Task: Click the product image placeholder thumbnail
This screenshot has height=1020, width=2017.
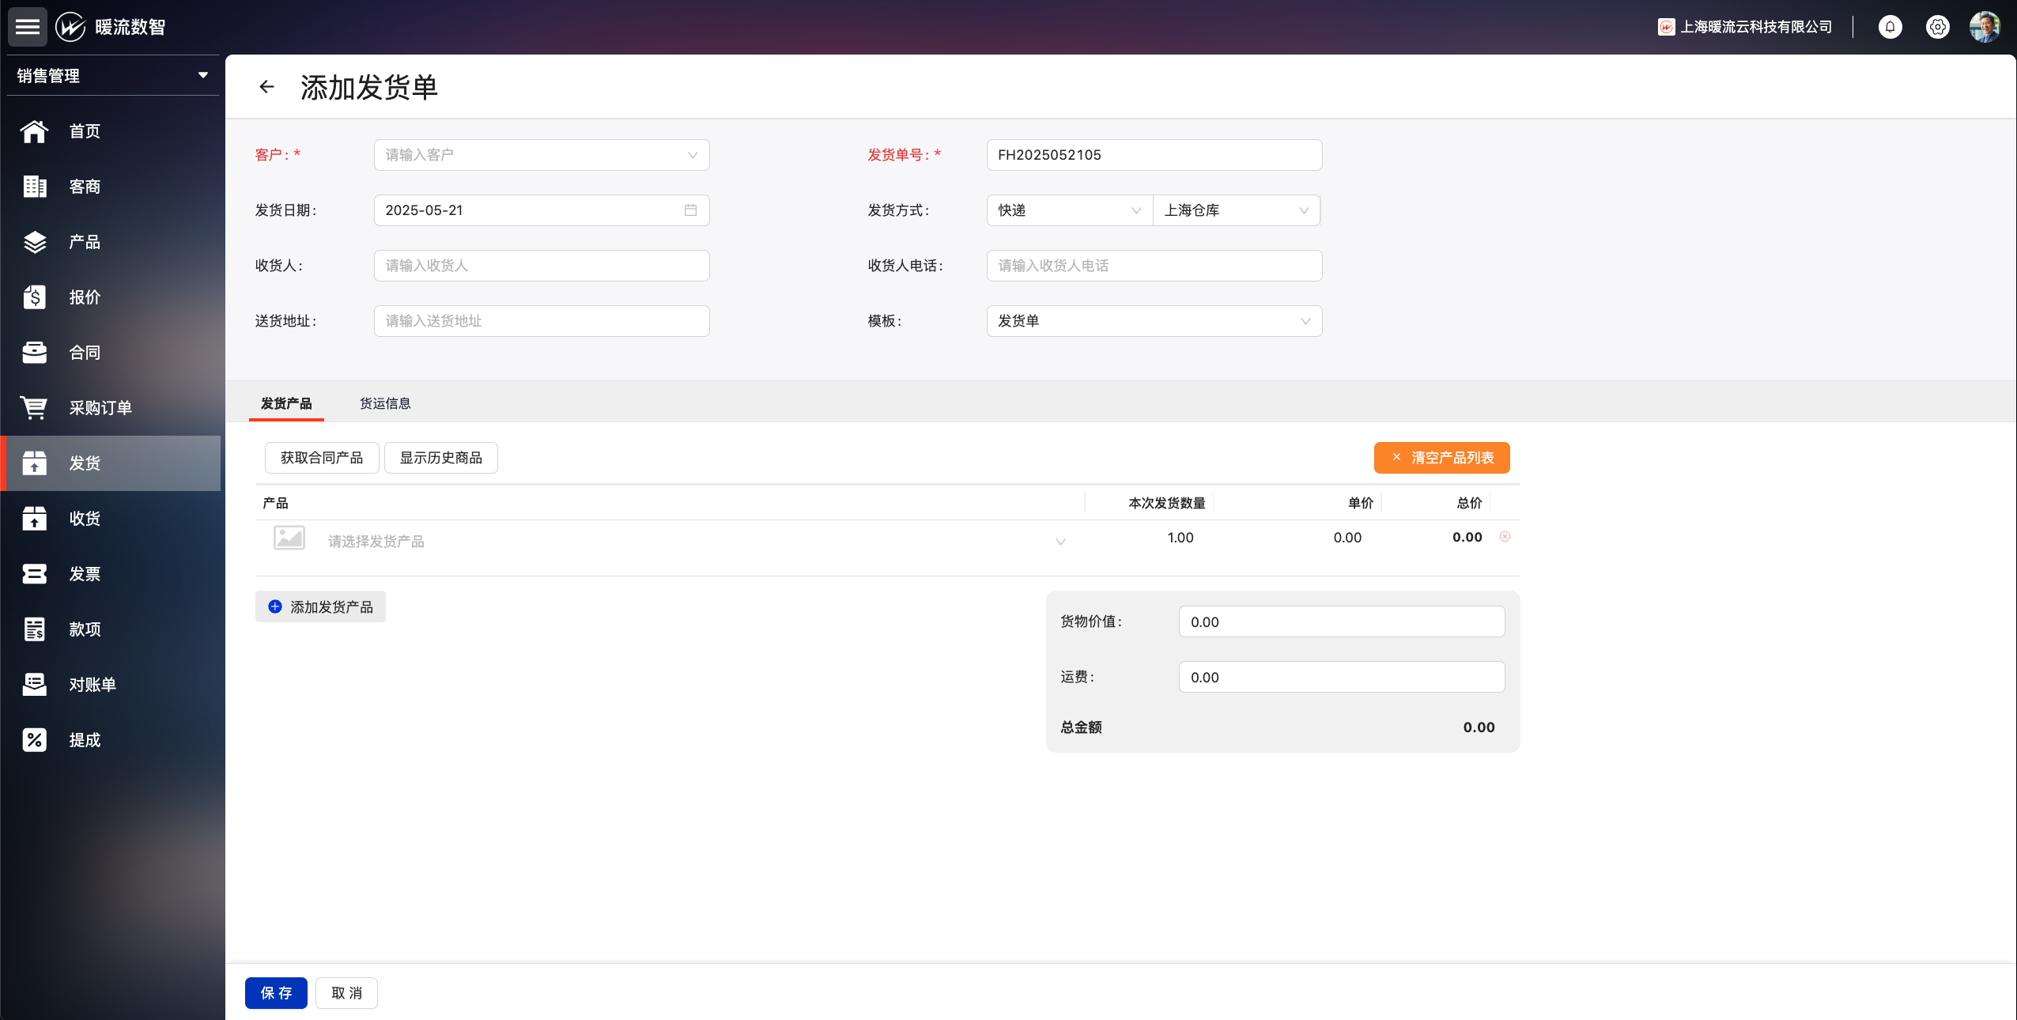Action: click(289, 538)
